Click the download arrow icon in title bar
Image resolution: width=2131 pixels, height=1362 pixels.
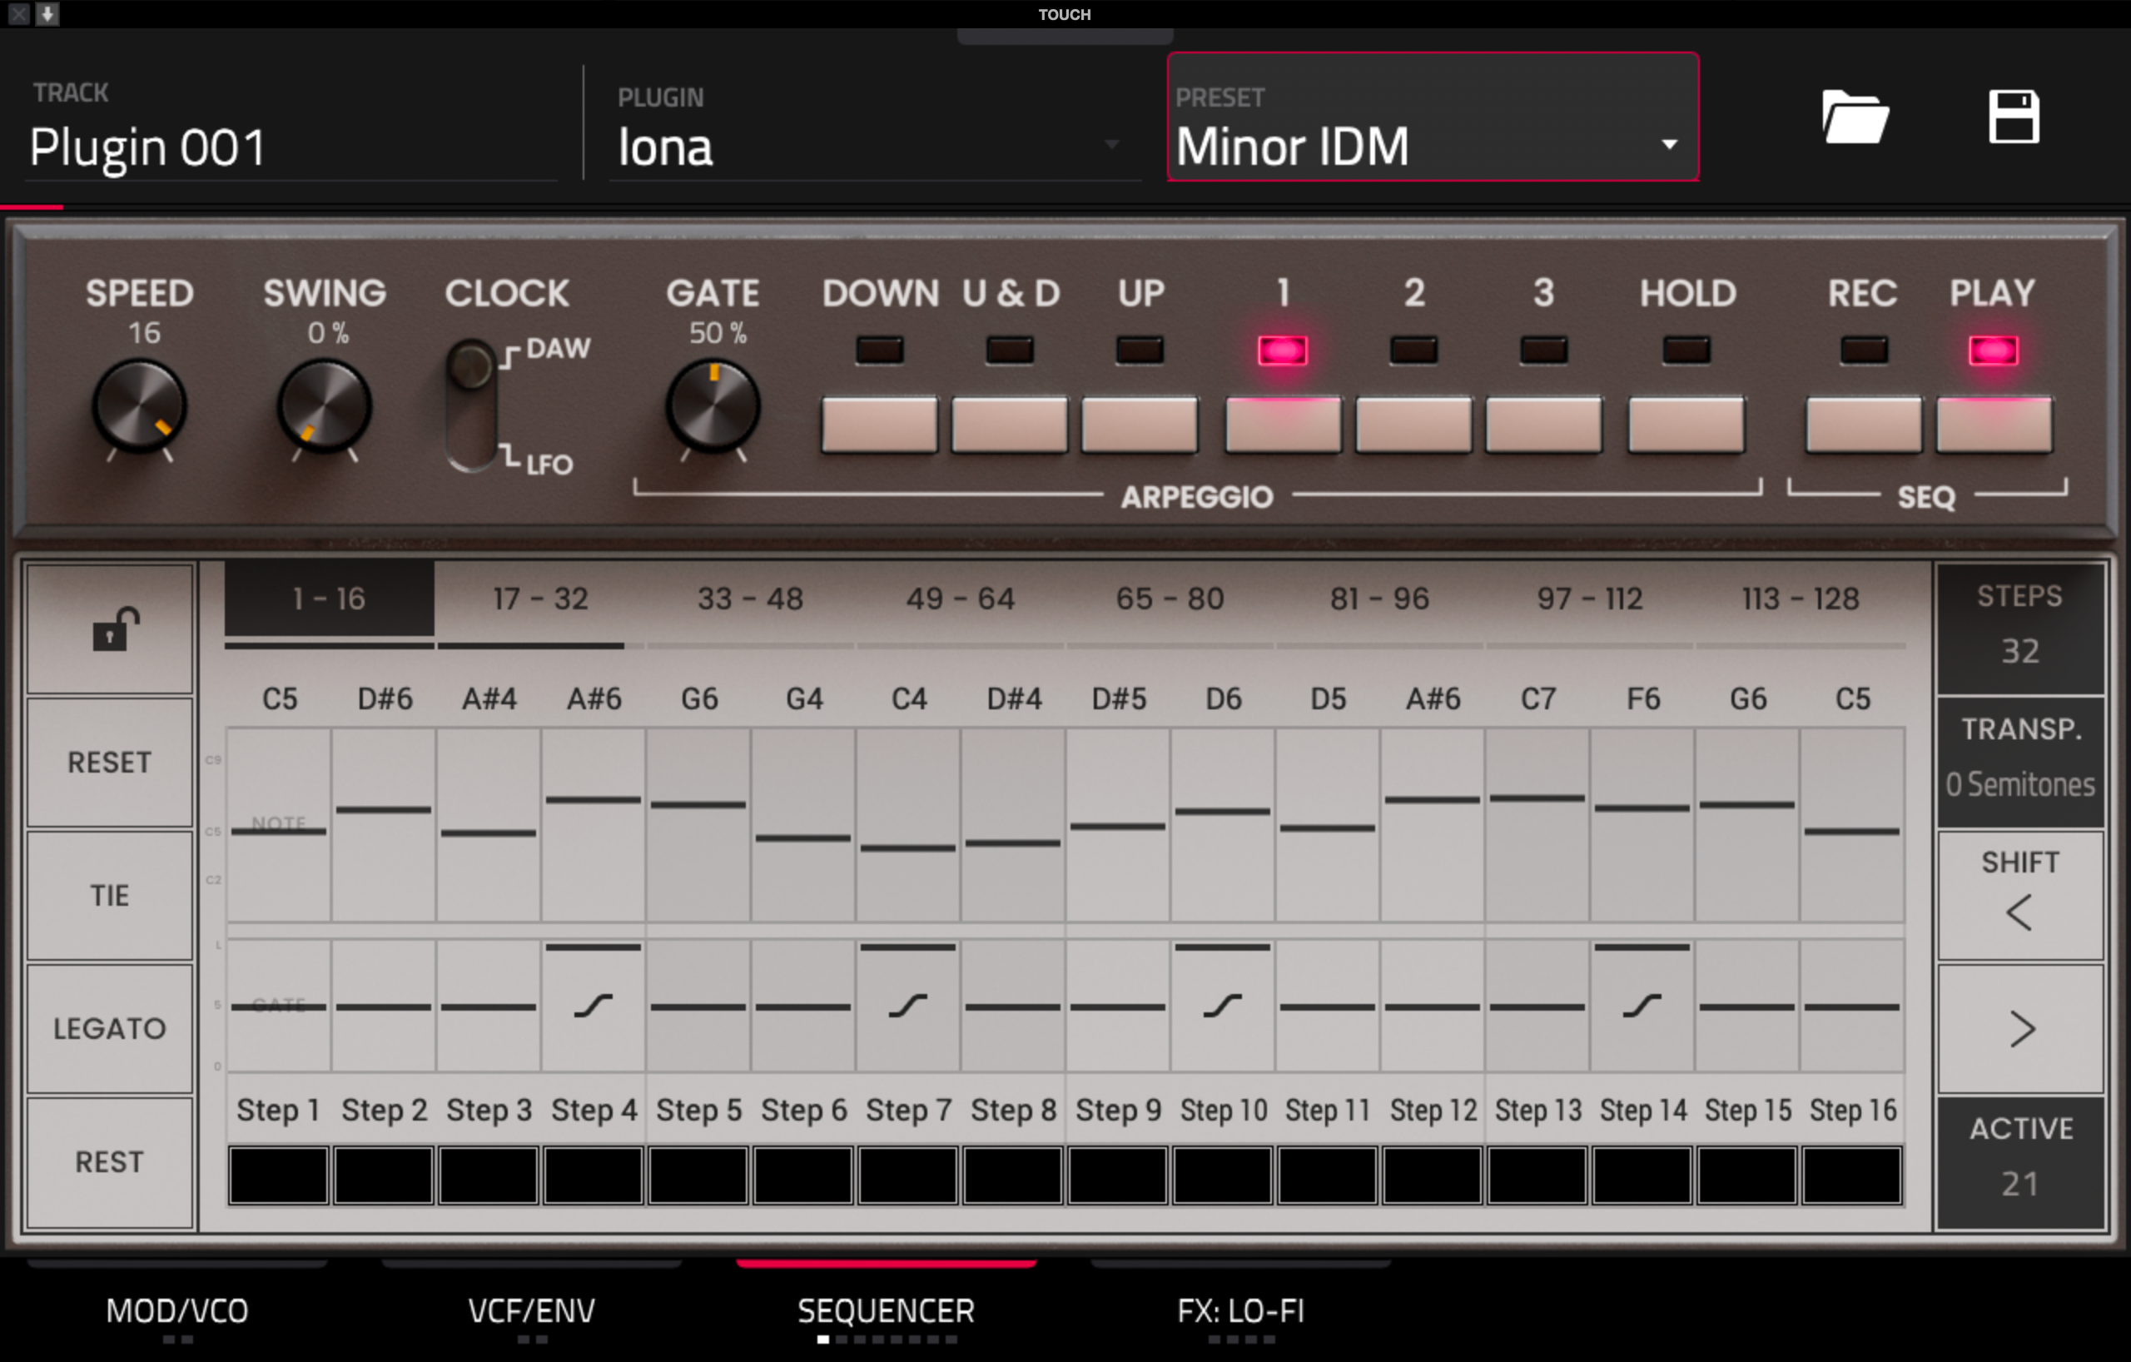[x=47, y=13]
